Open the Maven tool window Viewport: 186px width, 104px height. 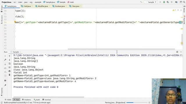(x=184, y=9)
